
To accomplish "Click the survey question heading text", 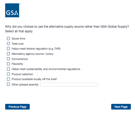I will point(67,29).
